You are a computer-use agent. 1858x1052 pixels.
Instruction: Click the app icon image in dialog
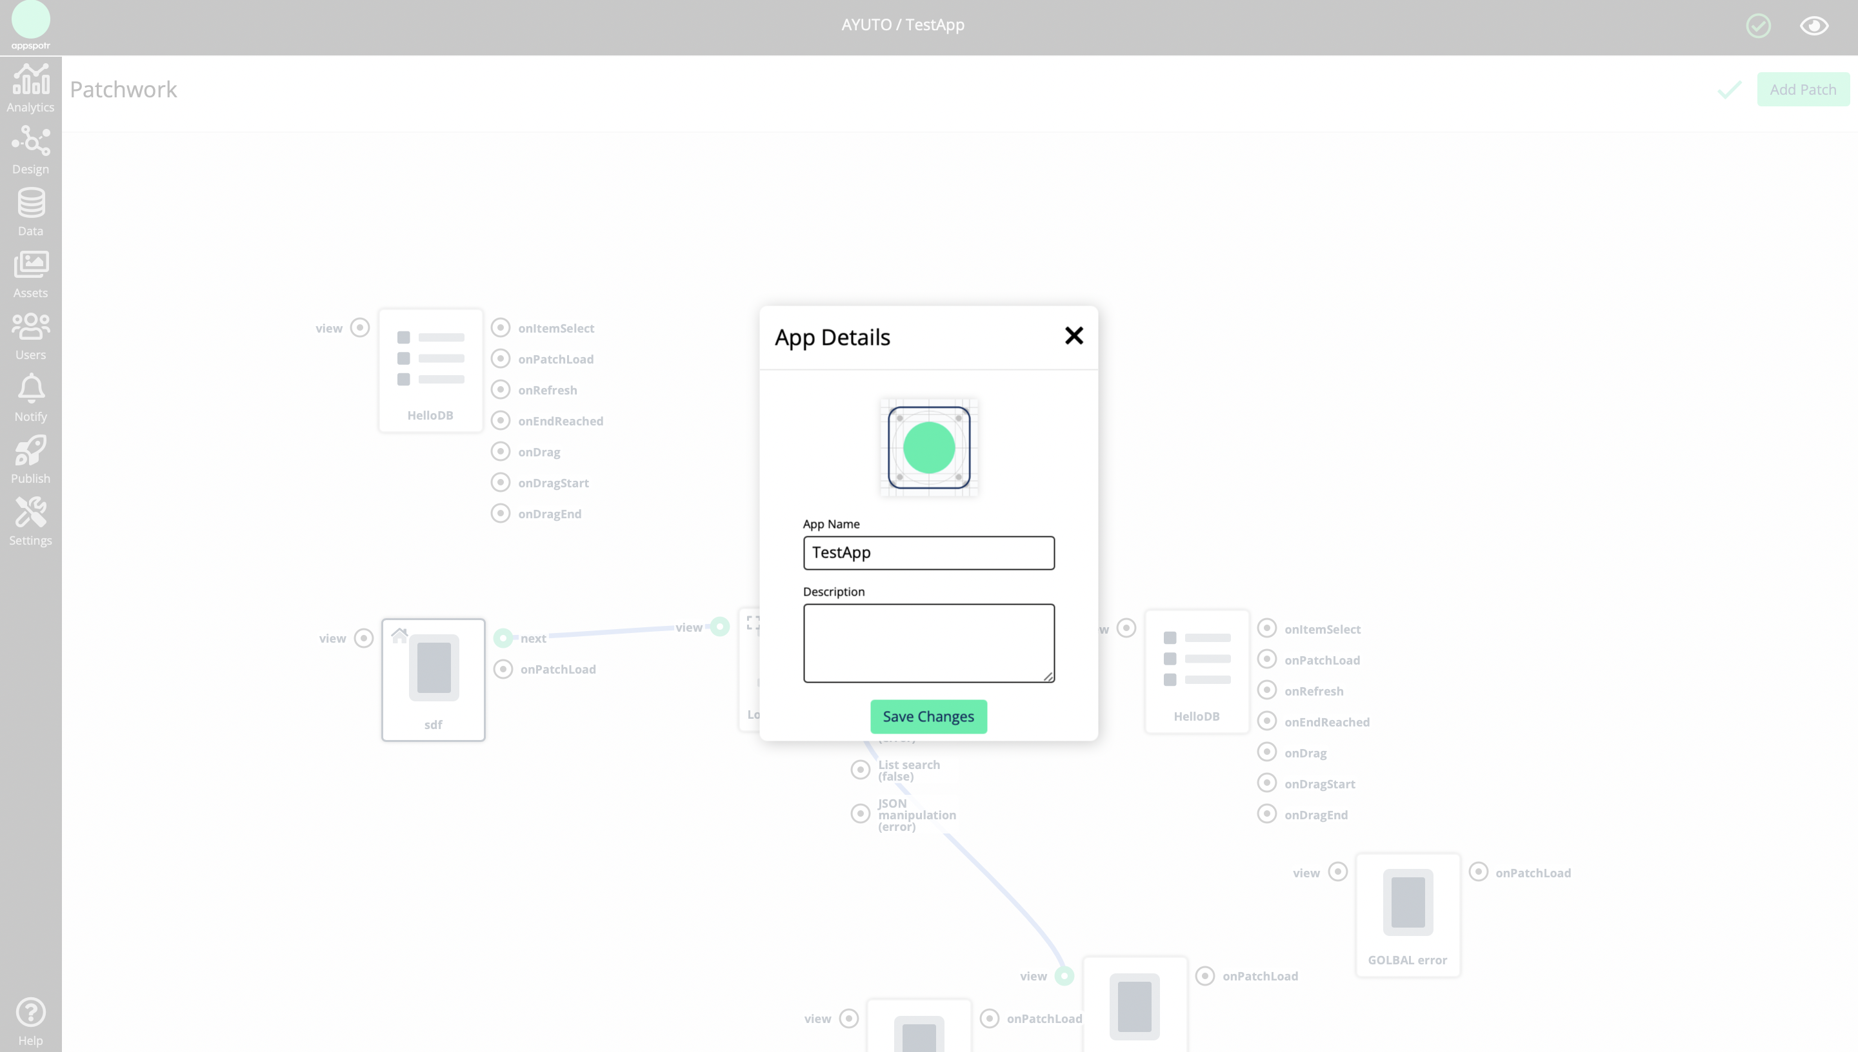tap(929, 447)
